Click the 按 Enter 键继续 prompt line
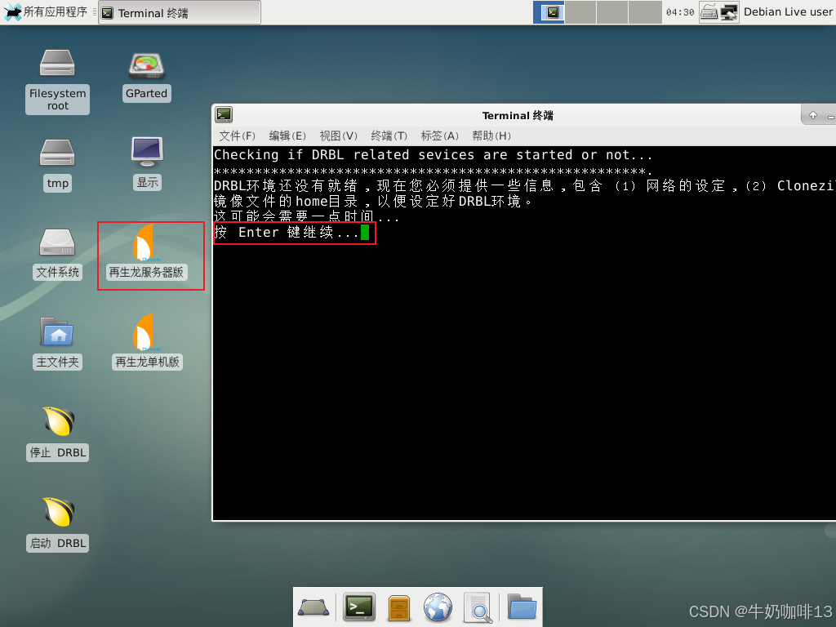836x627 pixels. (x=291, y=233)
